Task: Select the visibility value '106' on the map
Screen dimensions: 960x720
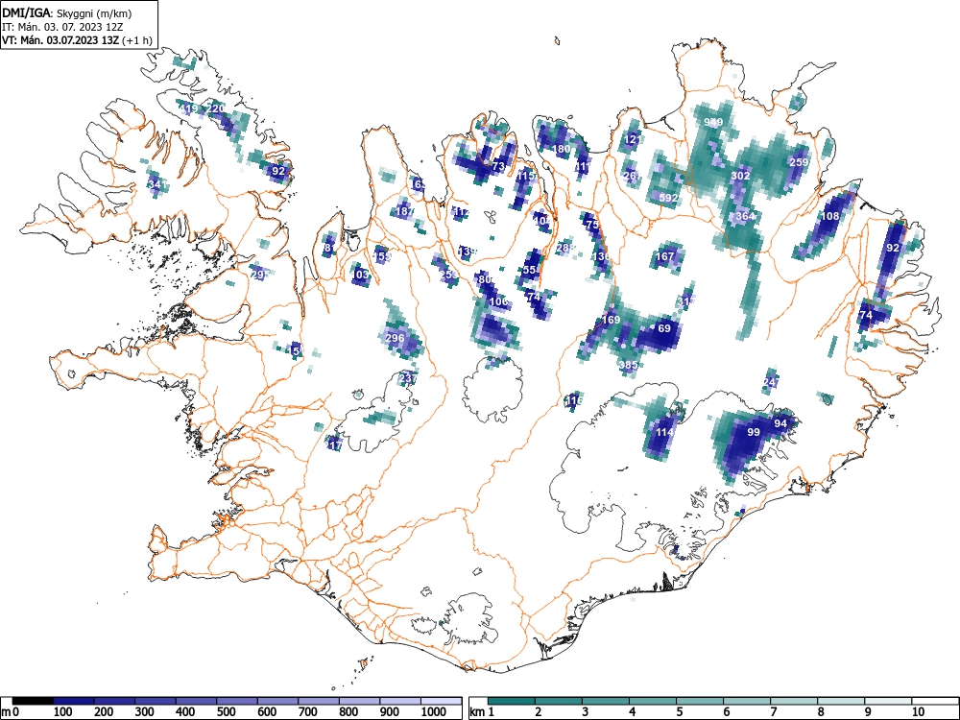Action: 499,301
